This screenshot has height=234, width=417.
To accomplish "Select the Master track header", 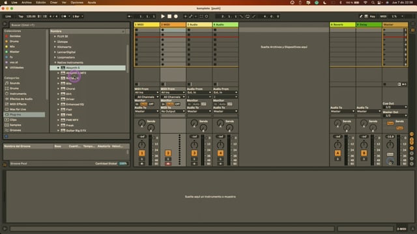I will pyautogui.click(x=395, y=25).
